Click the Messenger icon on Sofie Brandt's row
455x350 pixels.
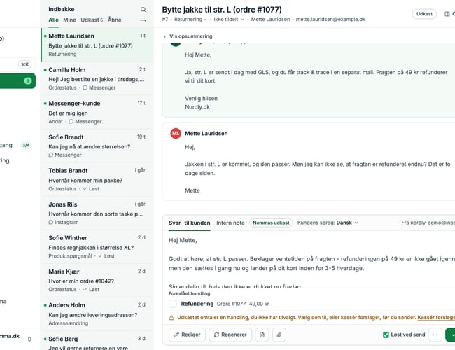(51, 155)
